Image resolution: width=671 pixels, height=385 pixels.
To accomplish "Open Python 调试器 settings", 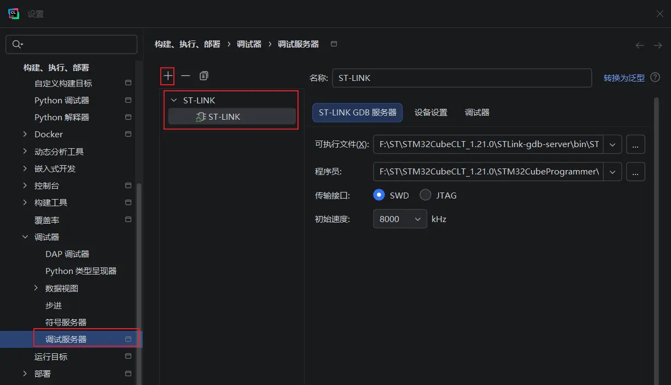I will coord(62,100).
